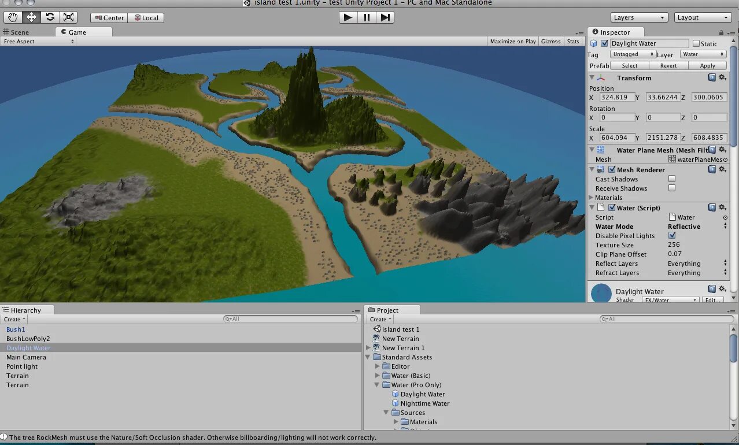Toggle Maximize on Play button
This screenshot has height=445, width=739.
(x=513, y=42)
